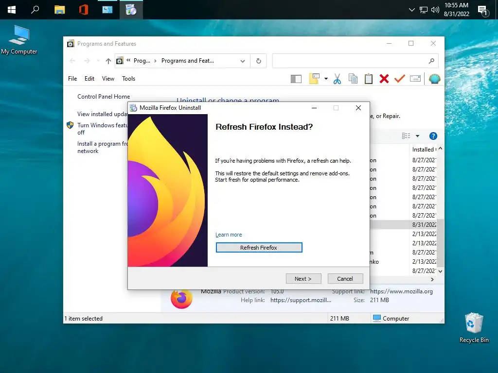Click the search magnifier icon

(x=431, y=61)
